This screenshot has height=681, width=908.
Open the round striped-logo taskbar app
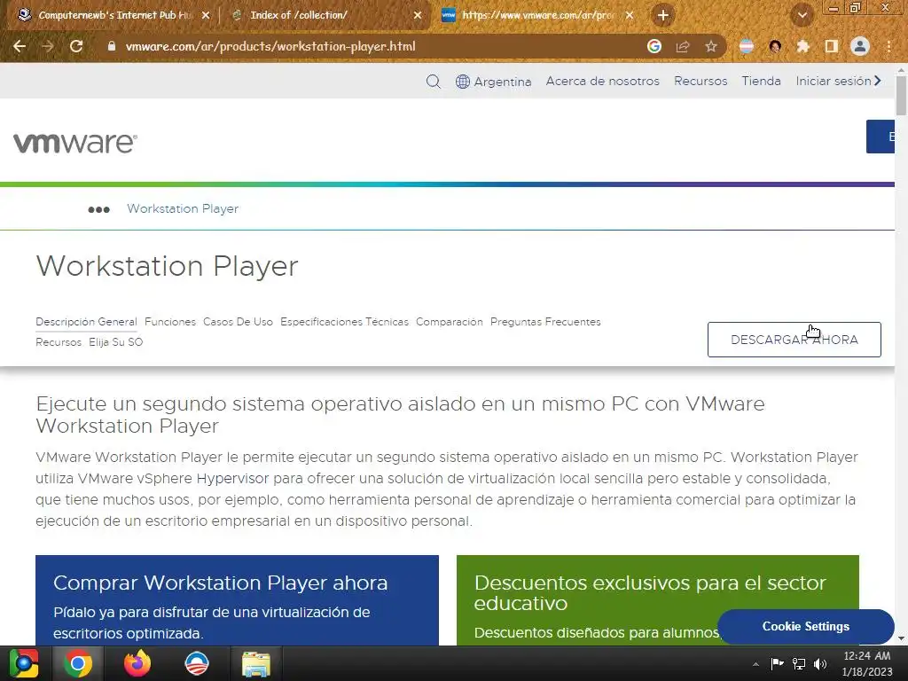pos(196,663)
